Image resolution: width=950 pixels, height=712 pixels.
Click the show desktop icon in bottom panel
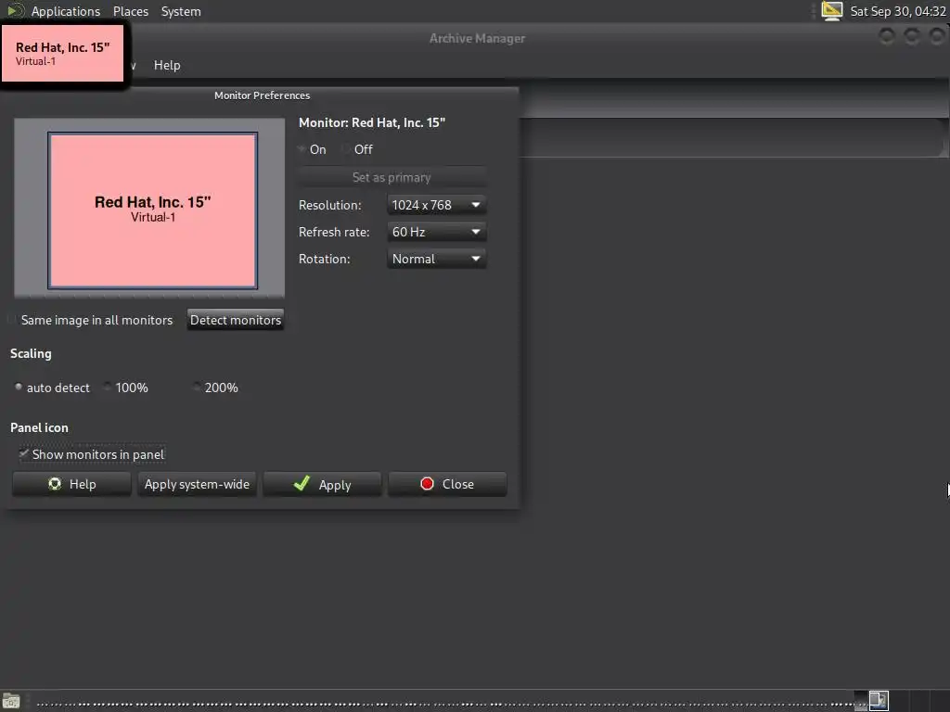tap(11, 701)
